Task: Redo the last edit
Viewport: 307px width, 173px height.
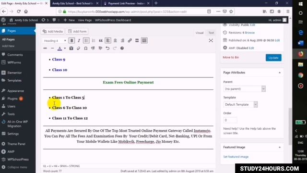Action: pos(115,48)
